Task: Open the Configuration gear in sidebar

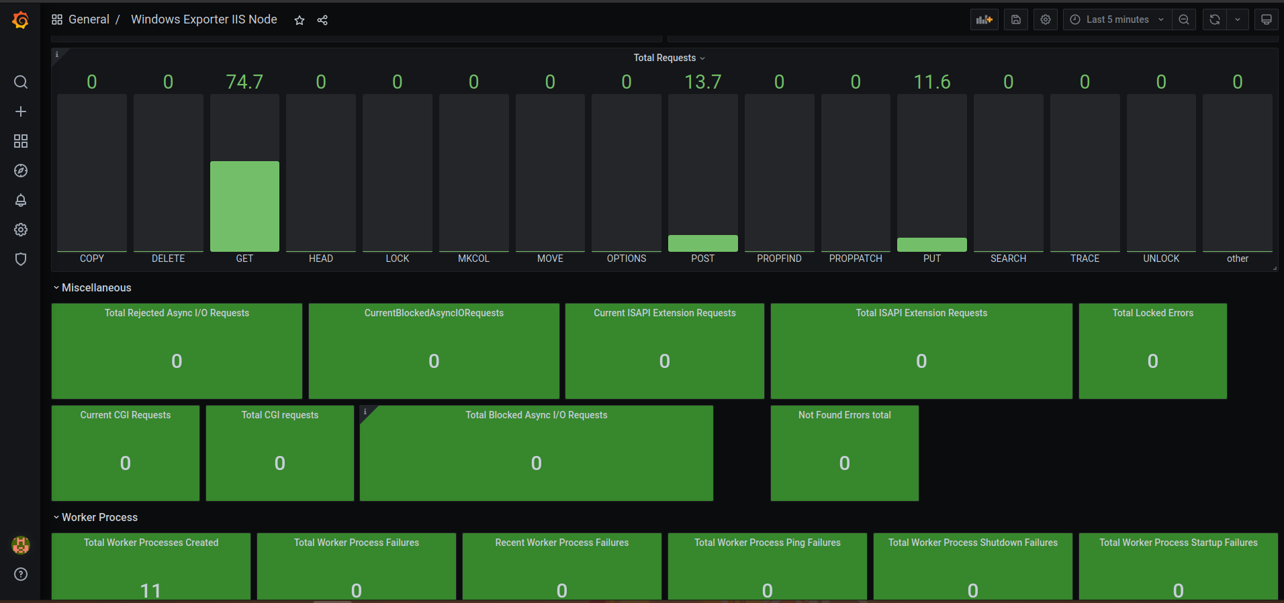Action: click(21, 230)
